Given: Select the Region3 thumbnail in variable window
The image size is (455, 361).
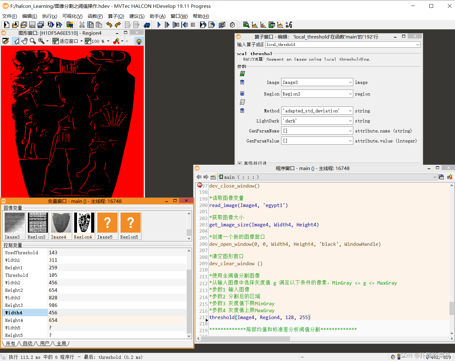Looking at the screenshot, I should coord(37,226).
